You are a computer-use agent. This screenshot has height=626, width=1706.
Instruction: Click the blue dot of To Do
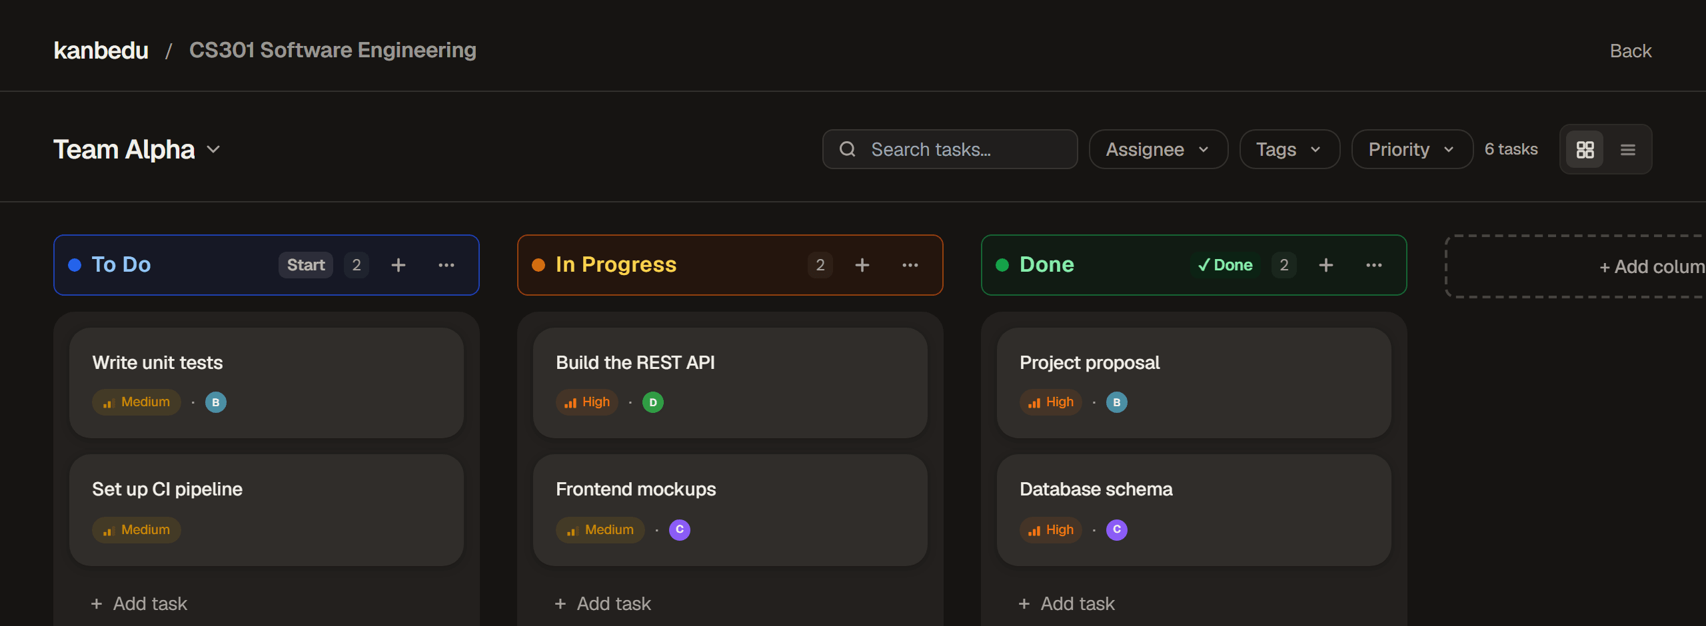point(75,265)
